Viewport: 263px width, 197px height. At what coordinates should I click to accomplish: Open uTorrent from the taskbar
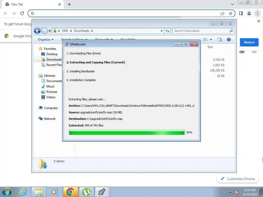pyautogui.click(x=86, y=192)
